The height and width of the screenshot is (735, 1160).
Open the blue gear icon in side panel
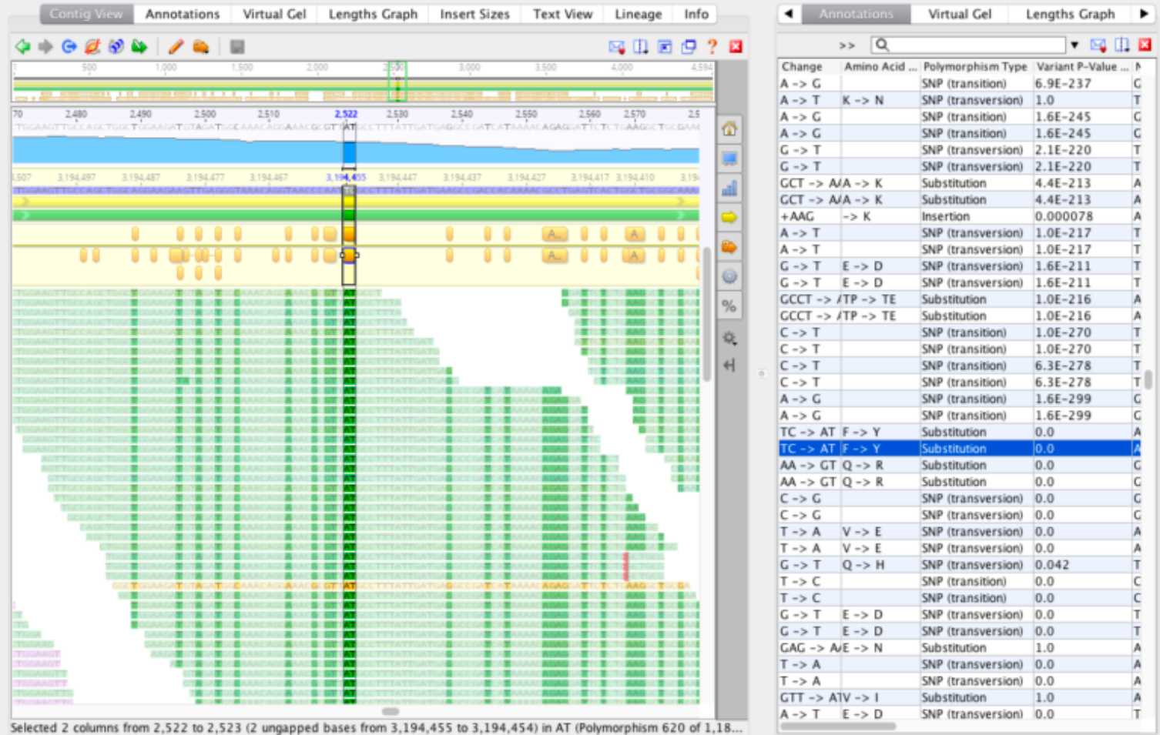point(729,276)
